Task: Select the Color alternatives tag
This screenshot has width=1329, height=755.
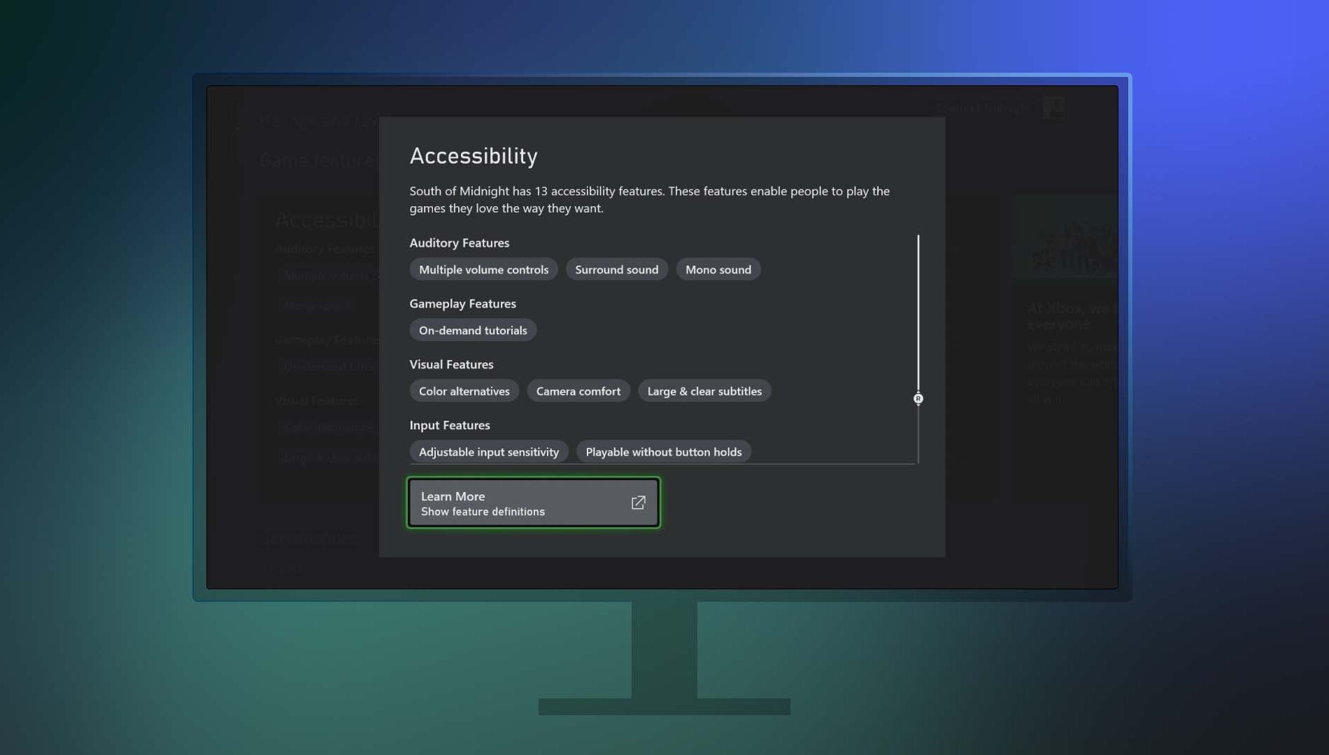Action: click(x=464, y=391)
